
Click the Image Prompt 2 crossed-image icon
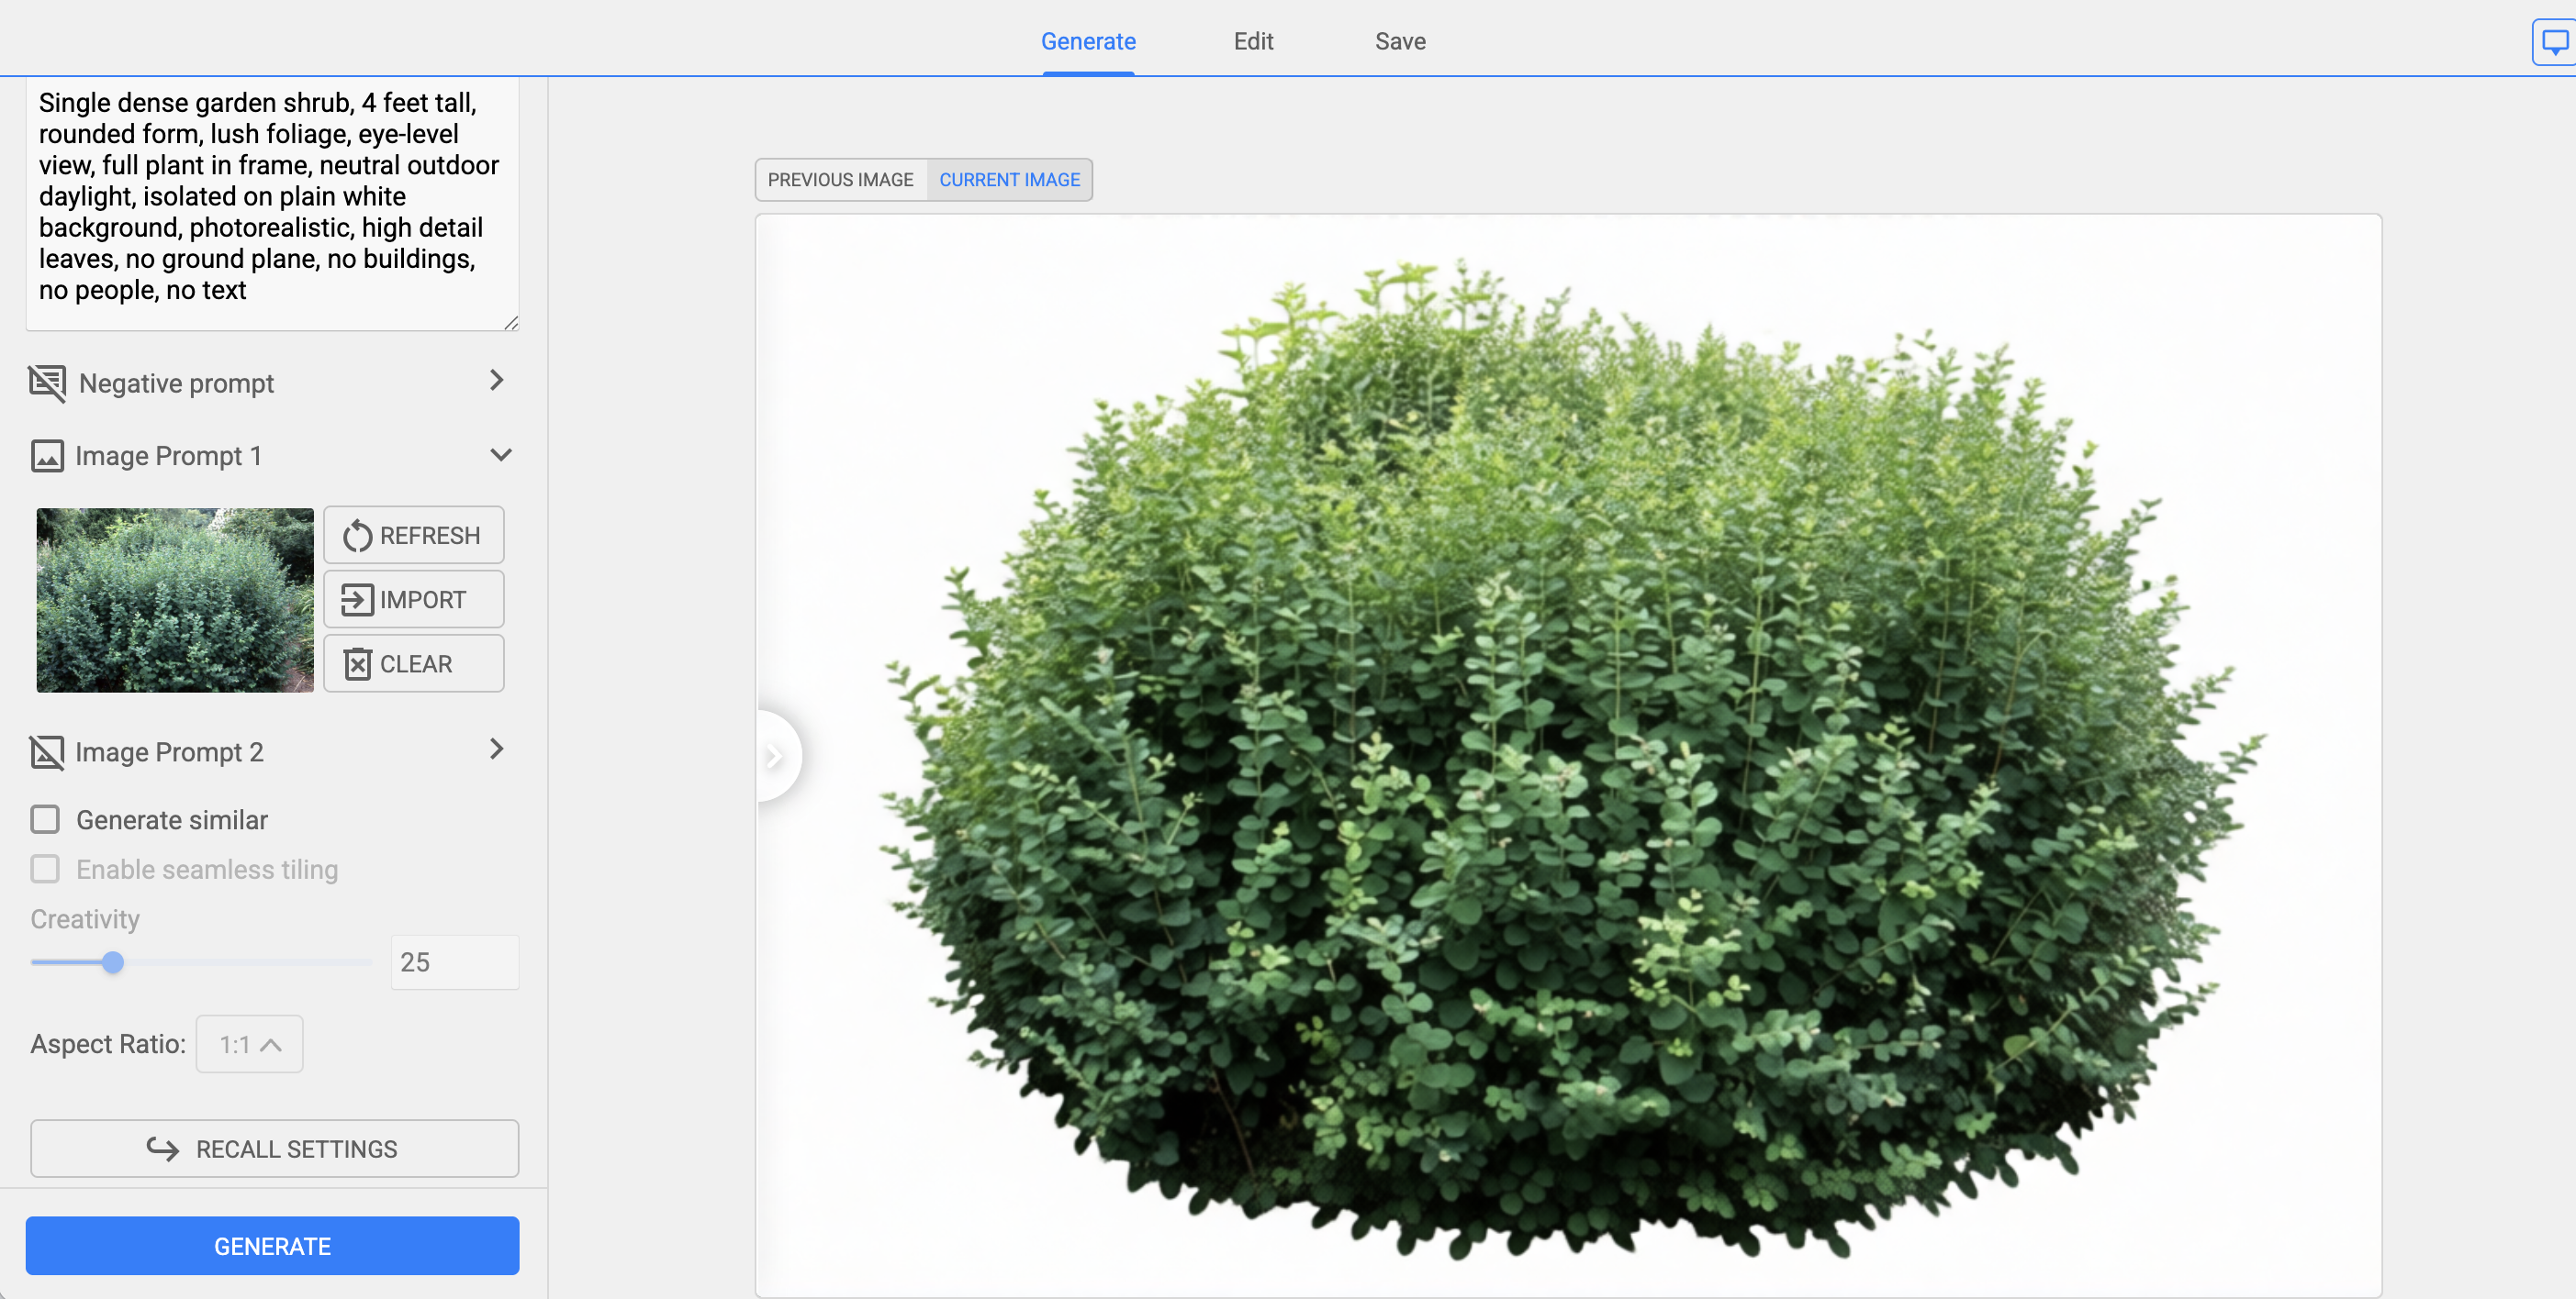[x=47, y=751]
